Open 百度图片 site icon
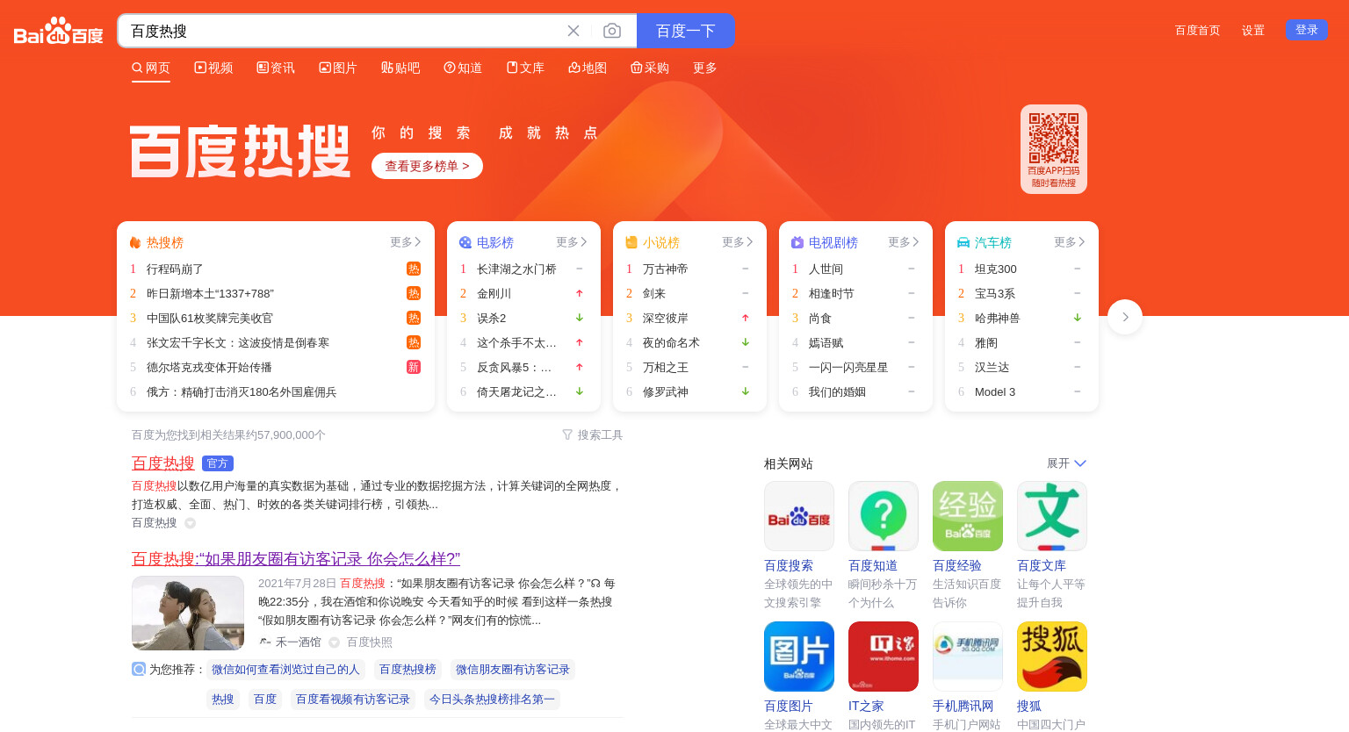The width and height of the screenshot is (1349, 732). (x=799, y=657)
